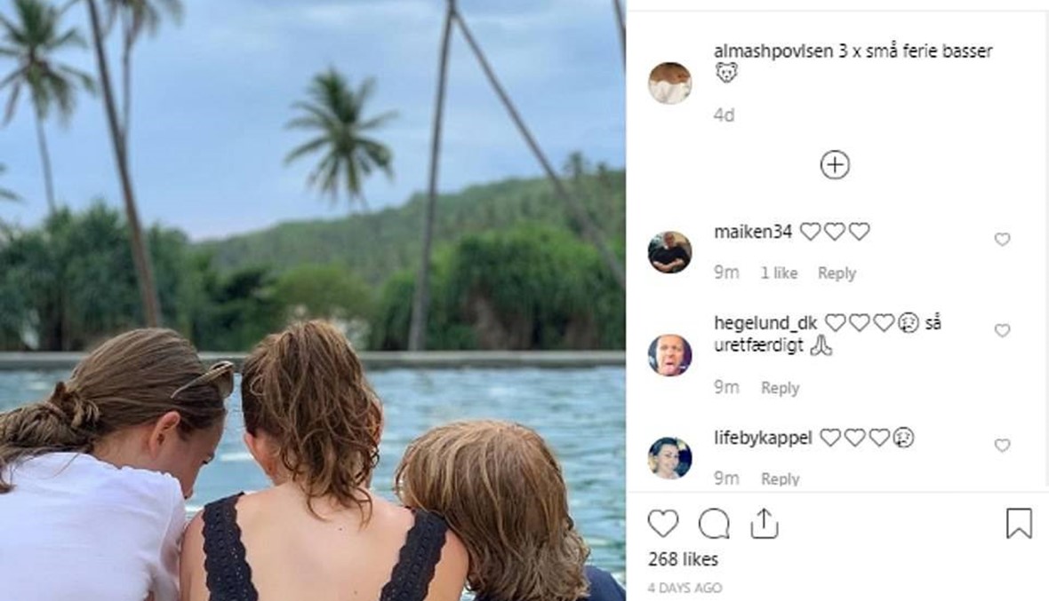
Task: Load more comments with the plus icon
Action: pyautogui.click(x=835, y=165)
